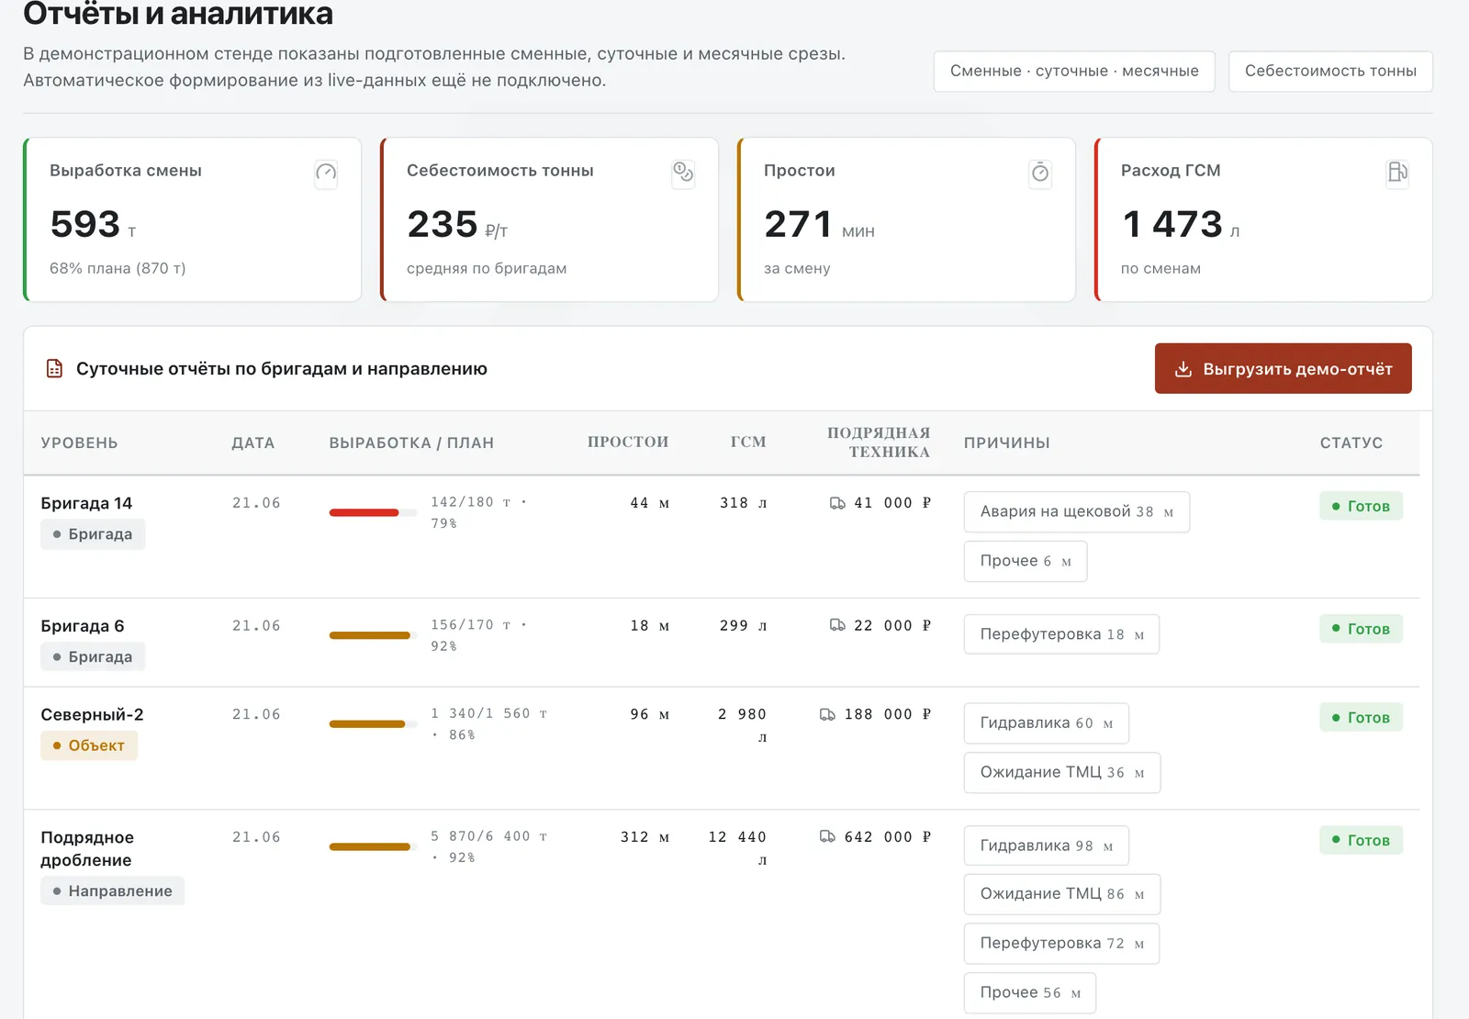
Task: Select the Ожидание ТМЦ 86 м reason chip
Action: click(1062, 894)
